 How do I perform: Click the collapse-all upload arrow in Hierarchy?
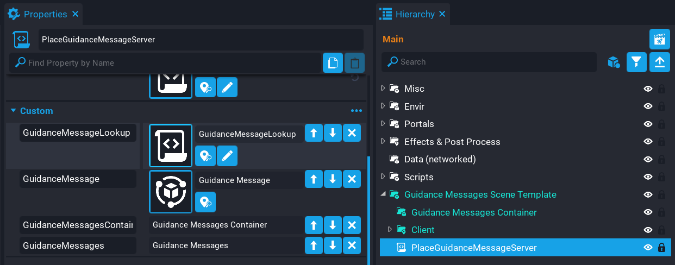point(659,62)
